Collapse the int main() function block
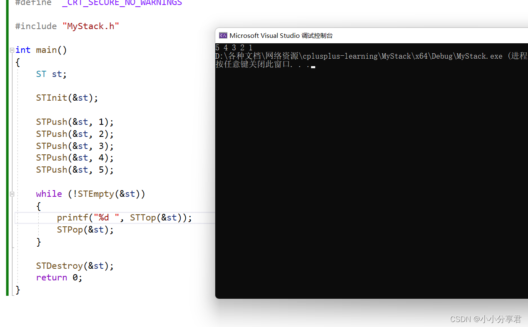Image resolution: width=528 pixels, height=327 pixels. point(12,50)
